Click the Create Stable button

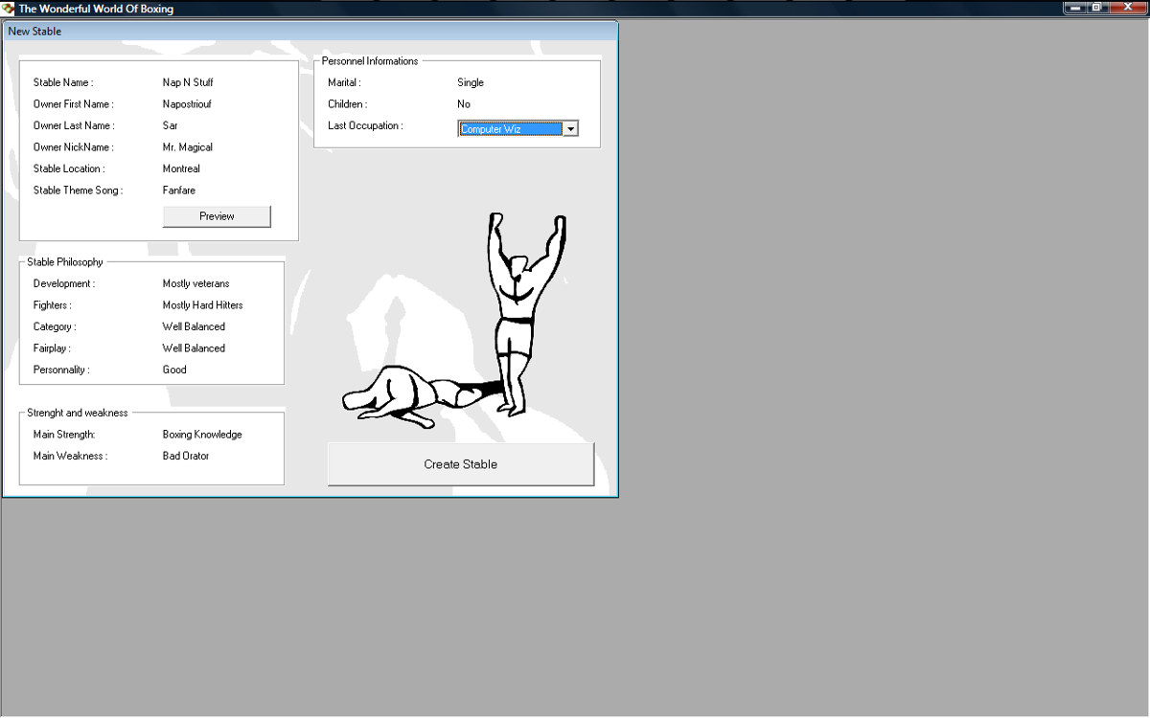[x=460, y=464]
